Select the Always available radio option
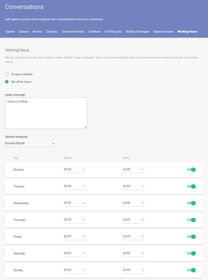This screenshot has width=208, height=280. 7,74
